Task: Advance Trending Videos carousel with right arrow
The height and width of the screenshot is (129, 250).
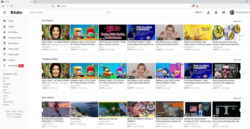Action: tap(242, 71)
